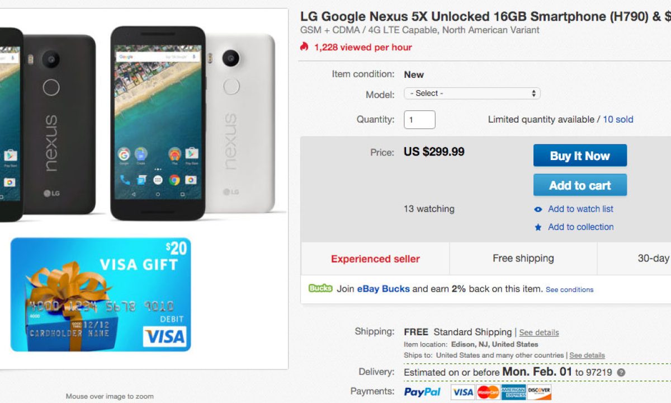Screen dimensions: 671x403
Task: Click the eBay Bucks badge icon
Action: 320,289
